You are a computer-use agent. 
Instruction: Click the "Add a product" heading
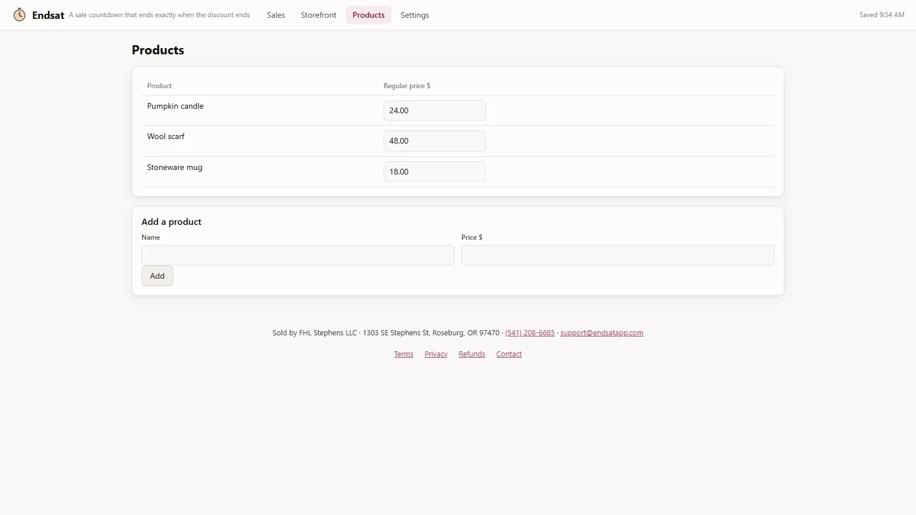point(171,222)
